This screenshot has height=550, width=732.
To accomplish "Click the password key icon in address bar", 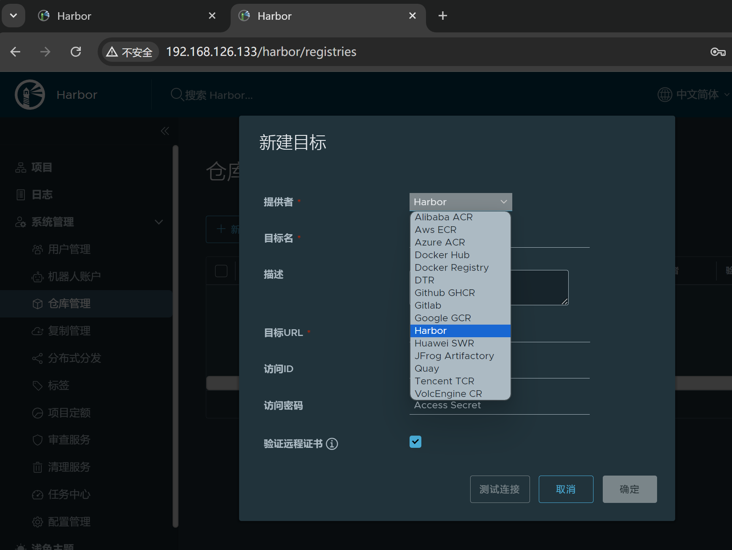I will coord(718,52).
